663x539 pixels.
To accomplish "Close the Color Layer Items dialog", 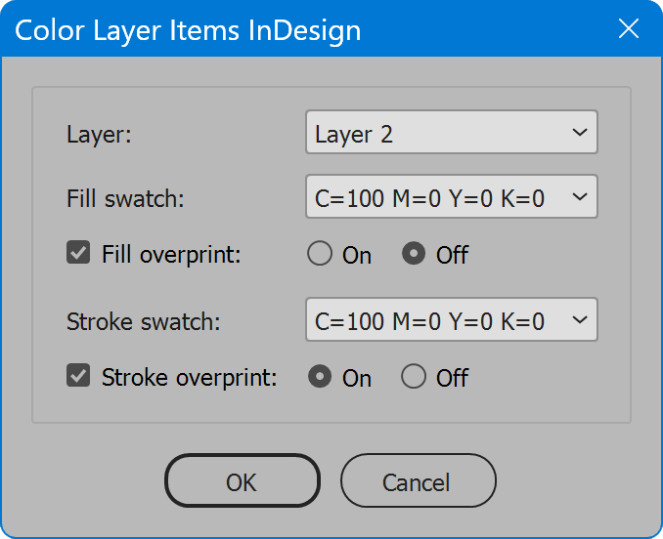I will pyautogui.click(x=629, y=28).
